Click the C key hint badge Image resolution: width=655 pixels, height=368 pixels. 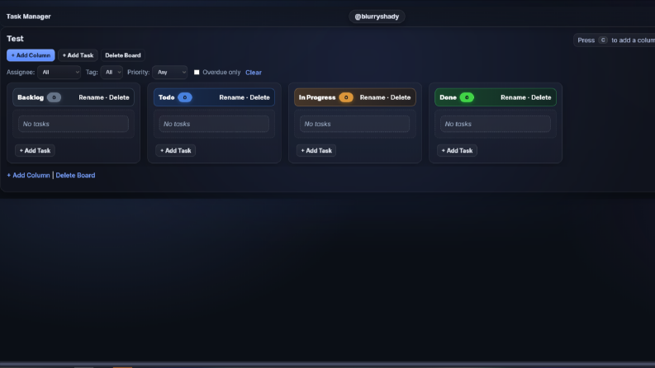point(603,40)
